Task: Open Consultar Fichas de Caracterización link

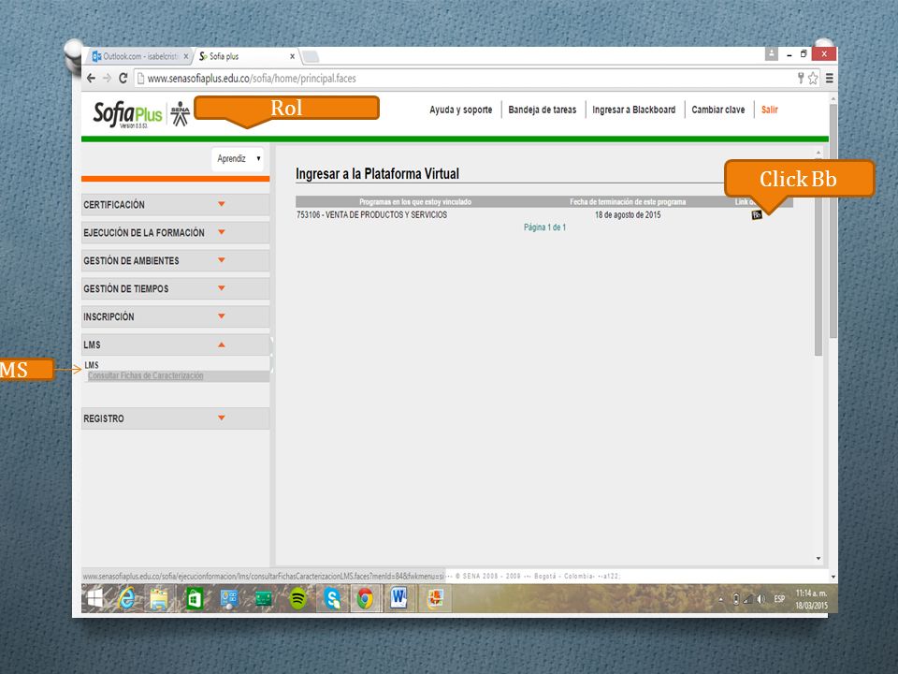Action: click(146, 376)
